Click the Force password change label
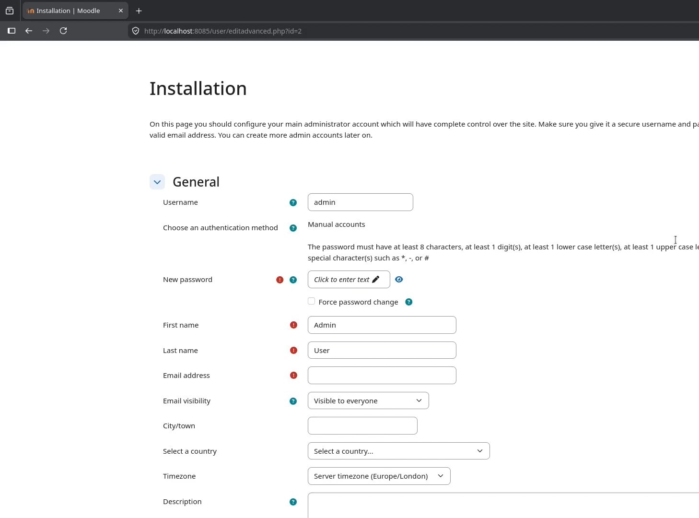The width and height of the screenshot is (699, 518). (x=358, y=302)
